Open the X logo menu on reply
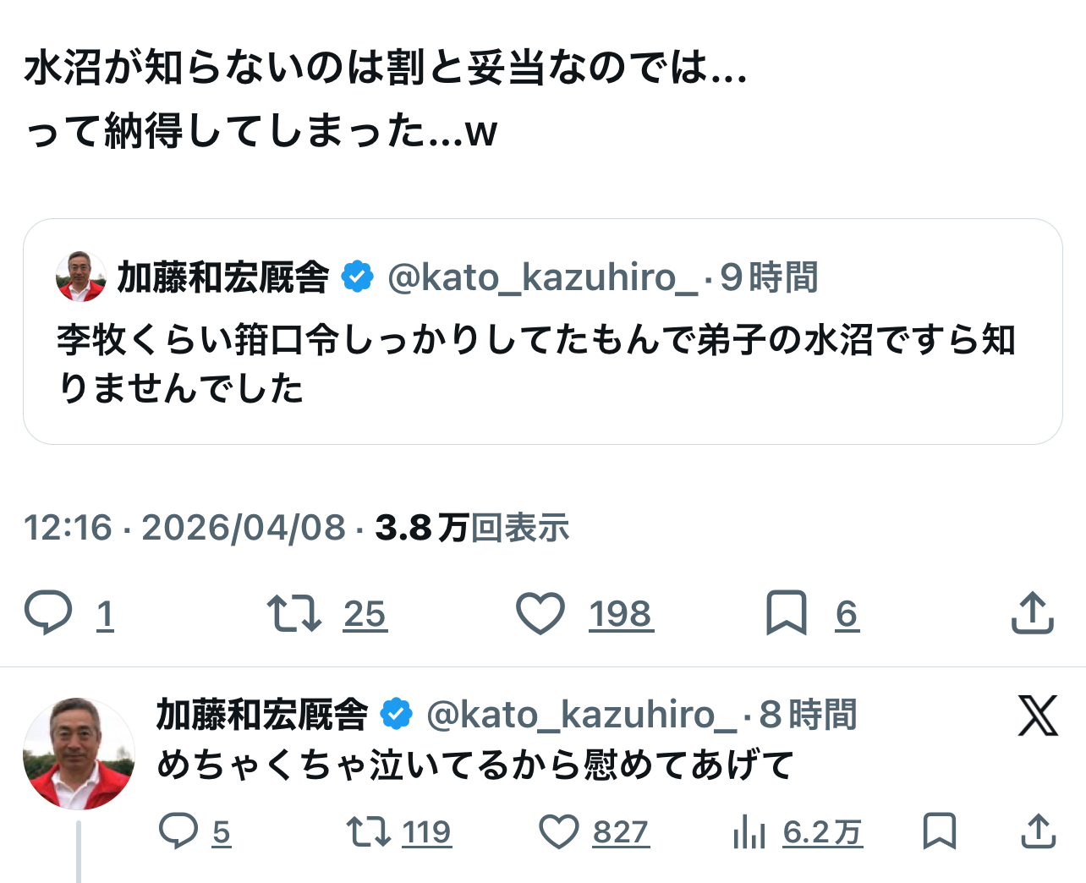 click(x=1038, y=716)
